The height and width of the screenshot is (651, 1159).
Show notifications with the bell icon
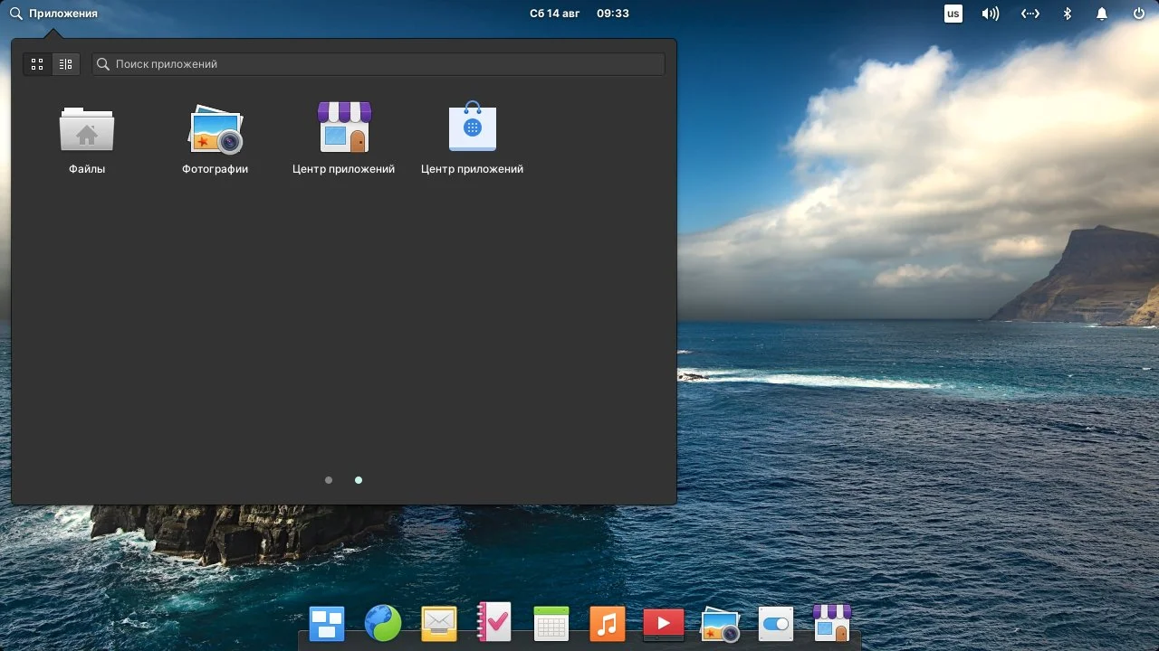coord(1101,13)
